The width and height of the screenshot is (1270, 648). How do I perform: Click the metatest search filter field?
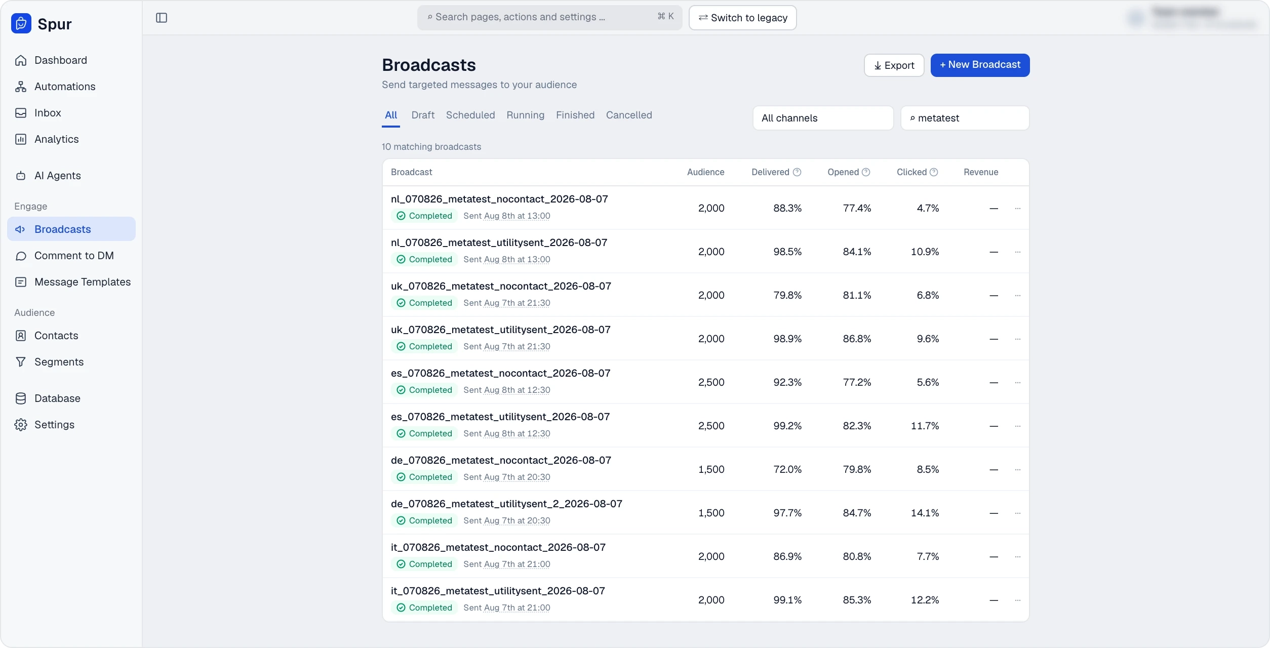point(965,118)
